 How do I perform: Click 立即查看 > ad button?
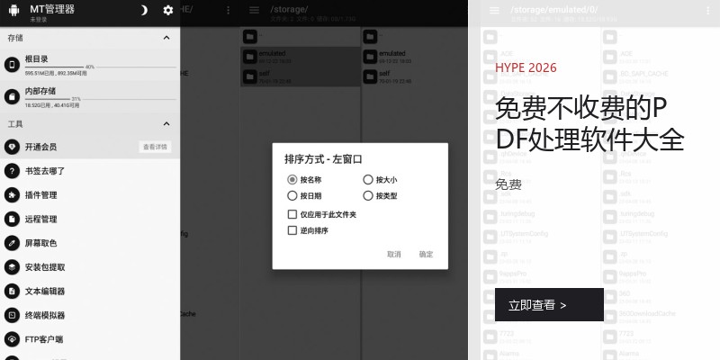(549, 304)
